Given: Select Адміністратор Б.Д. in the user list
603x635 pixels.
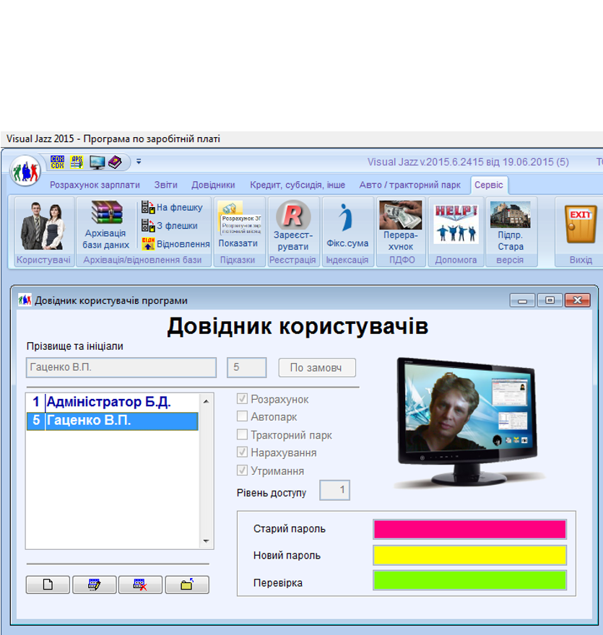Looking at the screenshot, I should click(108, 402).
